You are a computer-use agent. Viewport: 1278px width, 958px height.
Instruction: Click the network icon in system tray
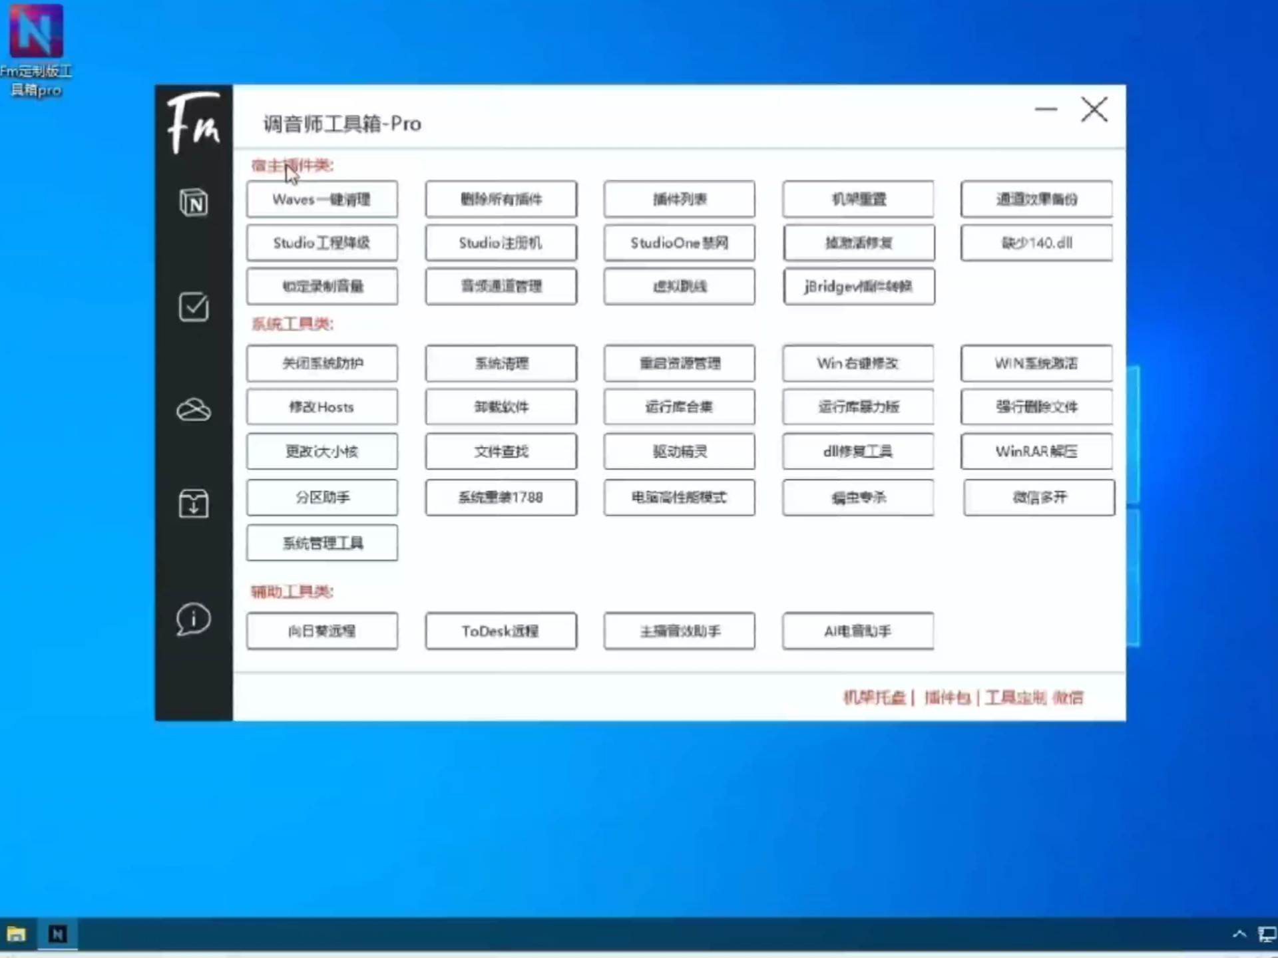pos(1267,934)
